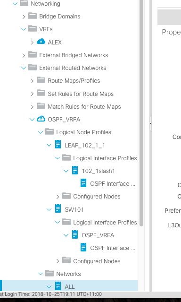Click the pane splitter collapse arrow
This screenshot has height=302, width=181.
(150, 123)
